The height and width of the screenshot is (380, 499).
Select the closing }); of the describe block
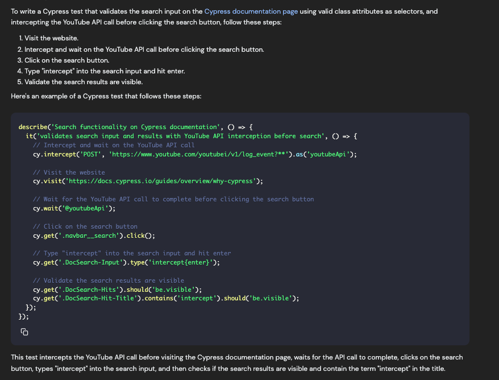click(22, 316)
